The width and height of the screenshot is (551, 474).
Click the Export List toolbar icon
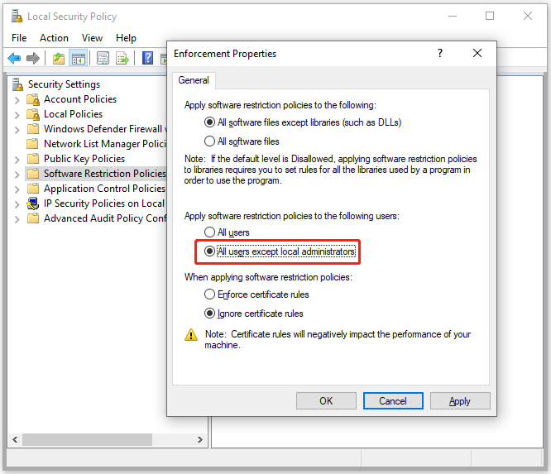tap(122, 59)
